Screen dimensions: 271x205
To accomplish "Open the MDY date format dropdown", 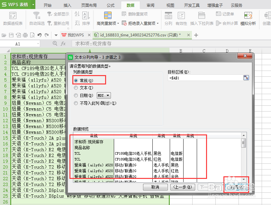I will (x=104, y=95).
